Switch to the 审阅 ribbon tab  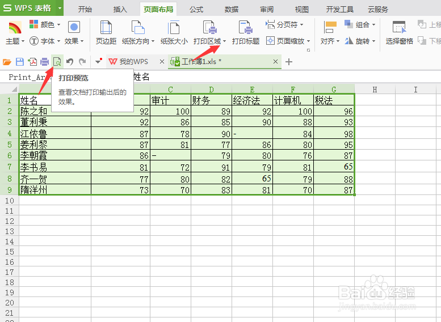(x=267, y=10)
